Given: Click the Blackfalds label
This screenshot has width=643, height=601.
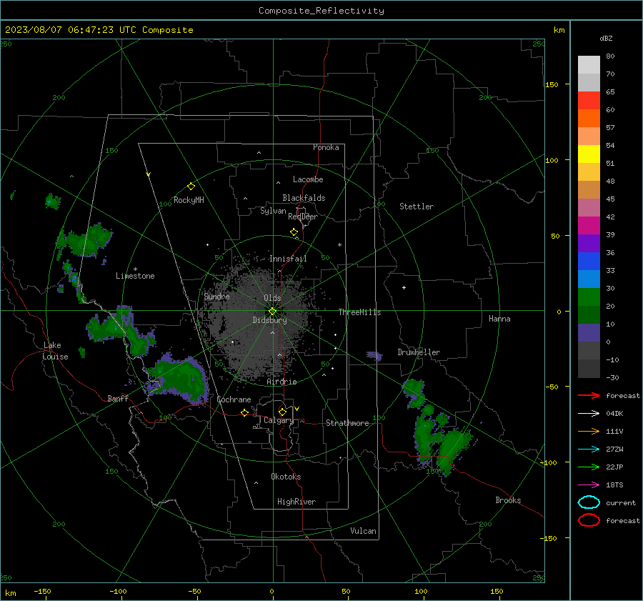Looking at the screenshot, I should (x=304, y=198).
